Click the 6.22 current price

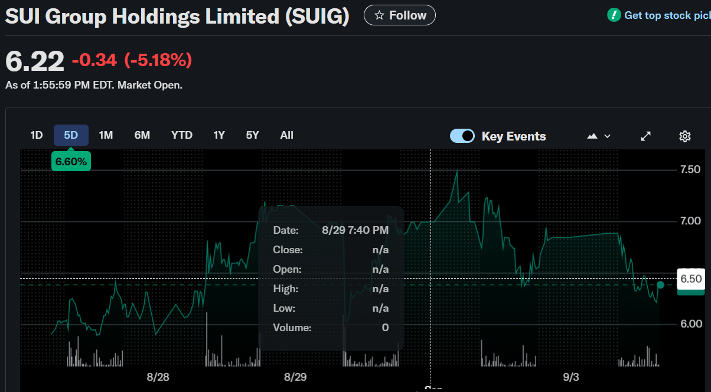[35, 61]
